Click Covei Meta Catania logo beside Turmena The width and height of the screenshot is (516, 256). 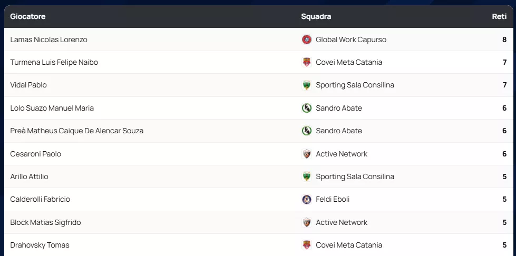click(x=306, y=62)
